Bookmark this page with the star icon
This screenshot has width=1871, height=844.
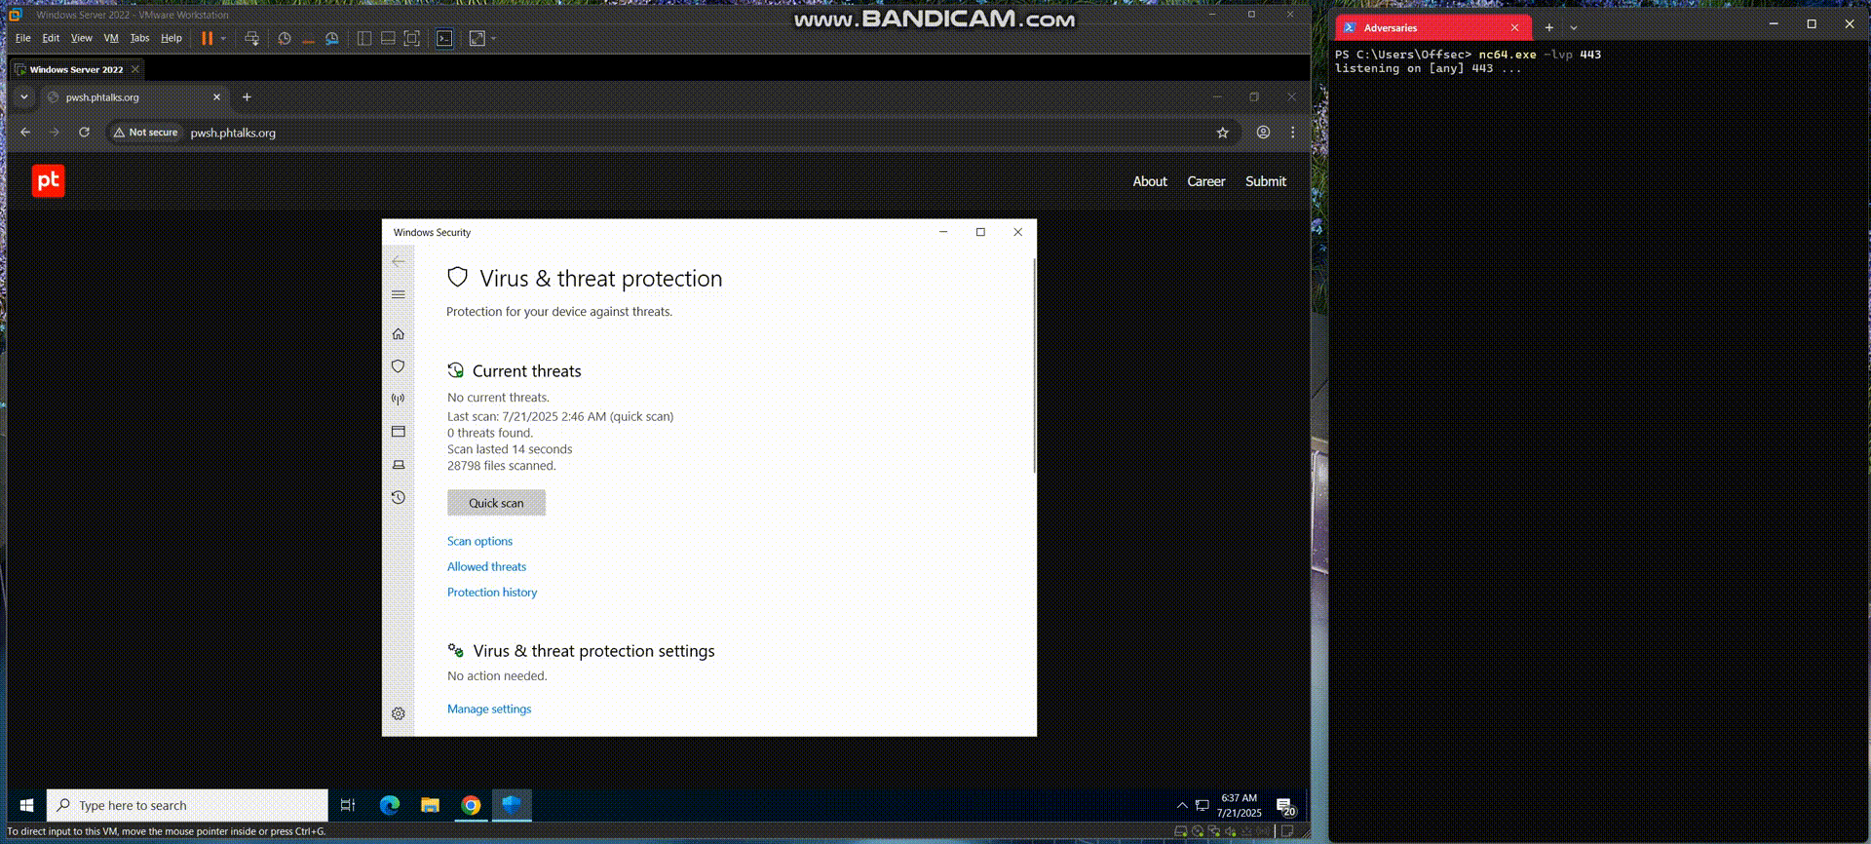pyautogui.click(x=1222, y=133)
